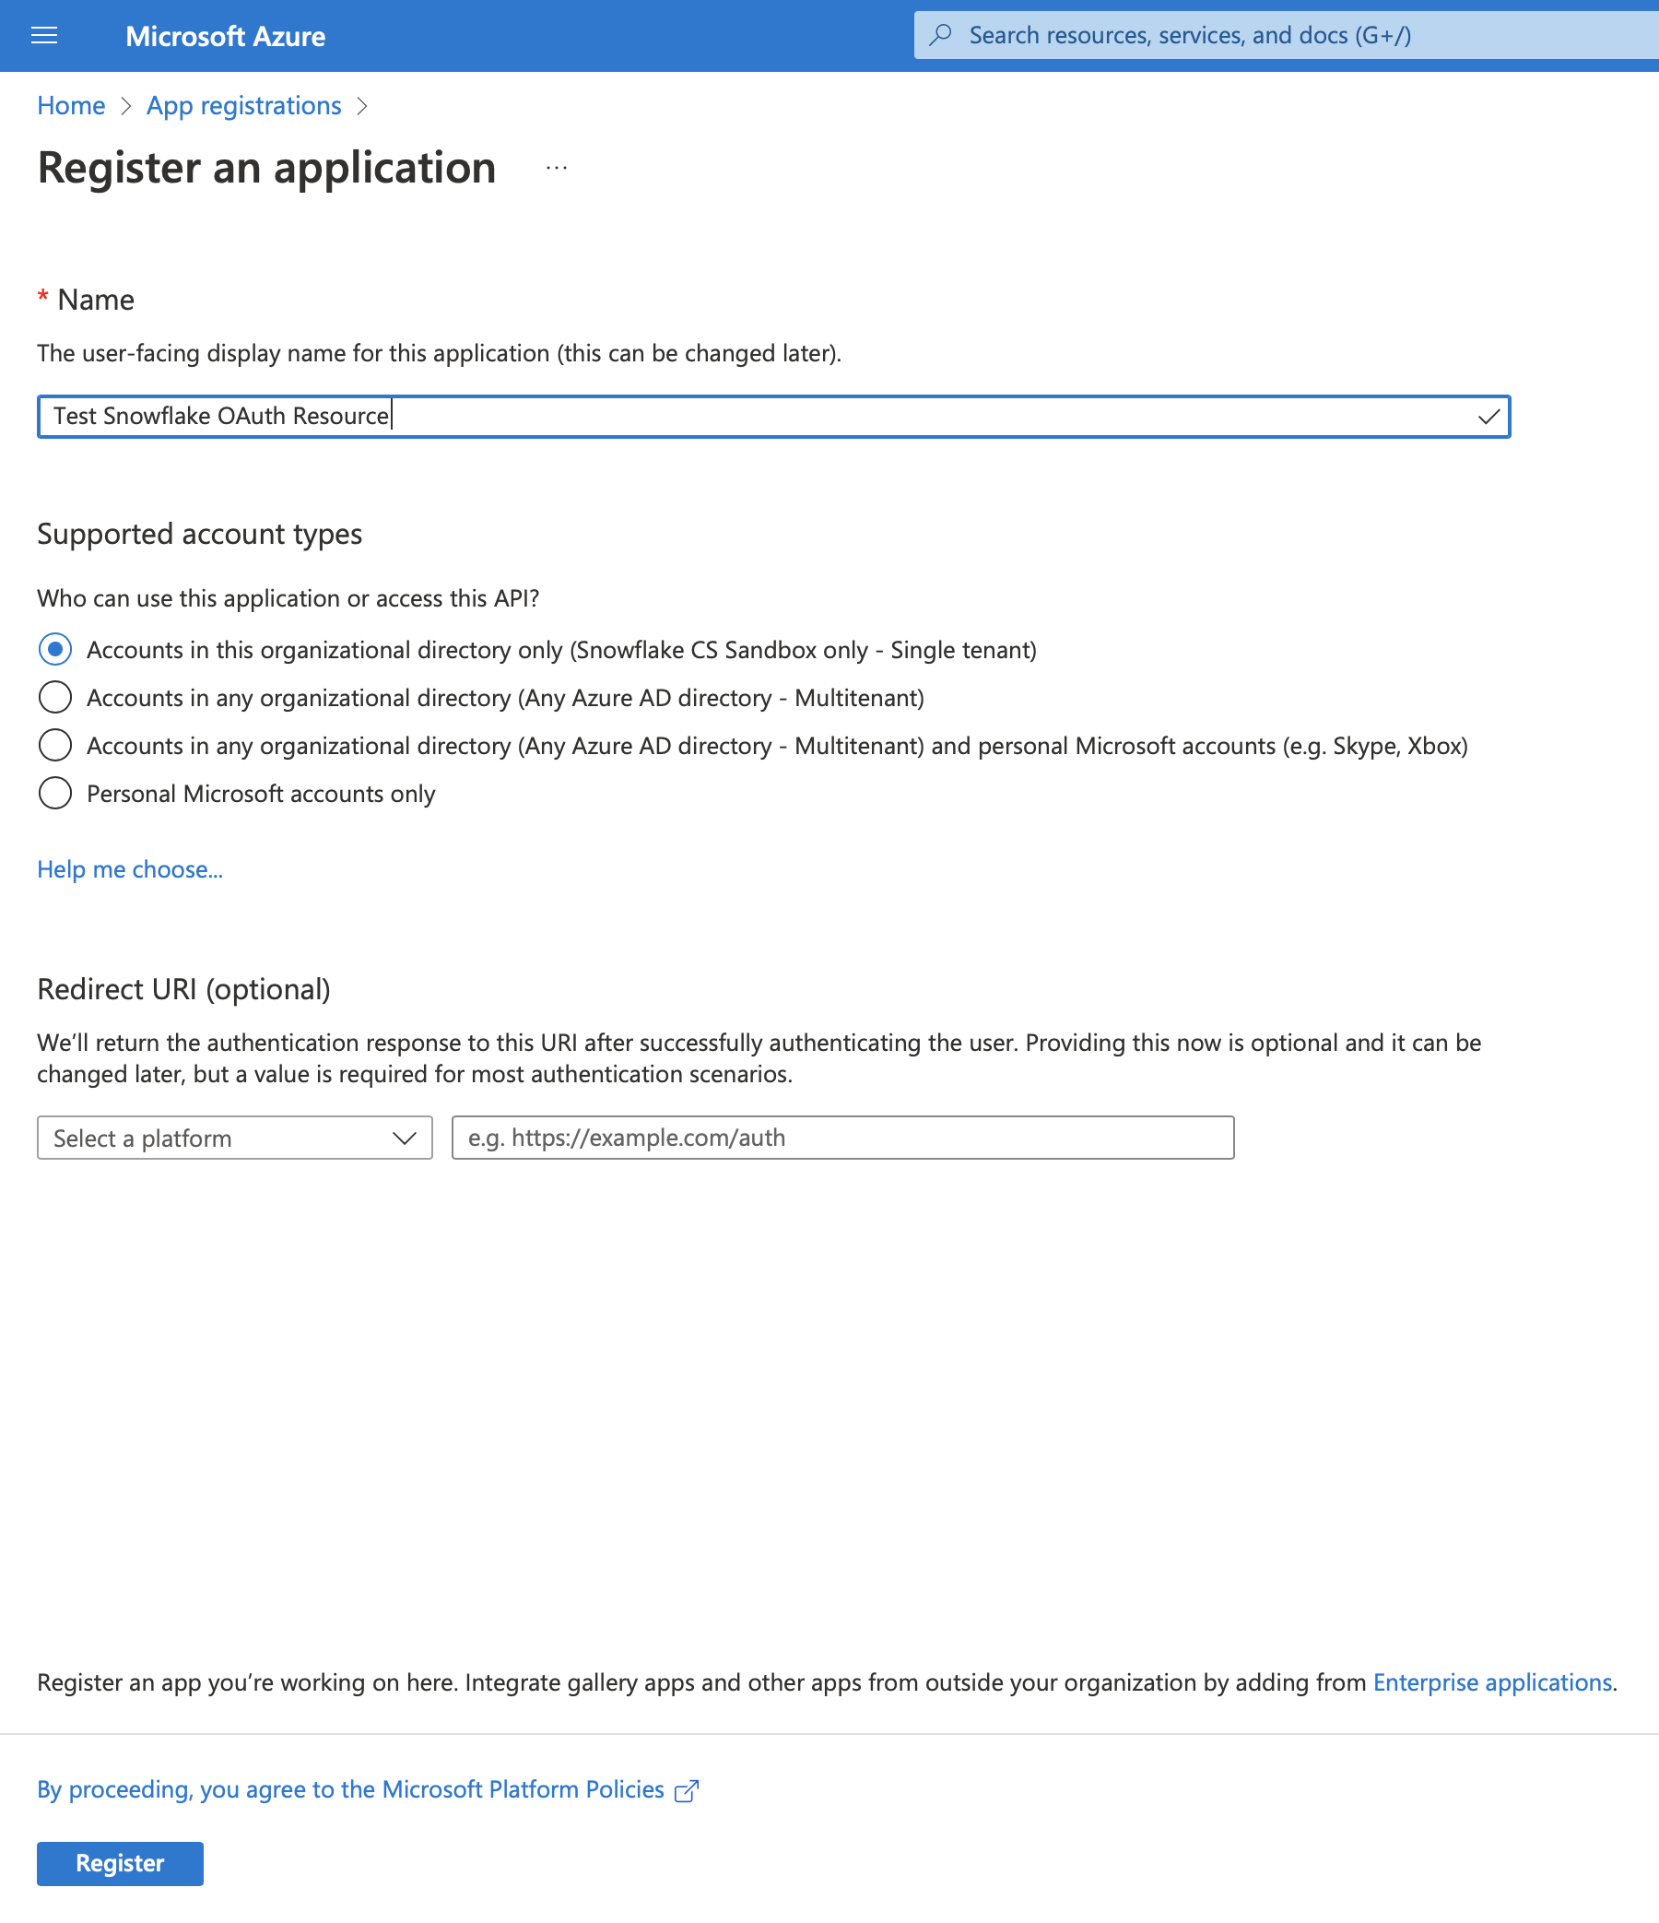The width and height of the screenshot is (1659, 1923).
Task: Open Help me choose link
Action: point(130,869)
